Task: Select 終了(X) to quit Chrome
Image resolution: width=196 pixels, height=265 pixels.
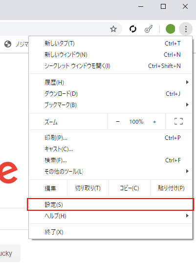Action: [110, 232]
